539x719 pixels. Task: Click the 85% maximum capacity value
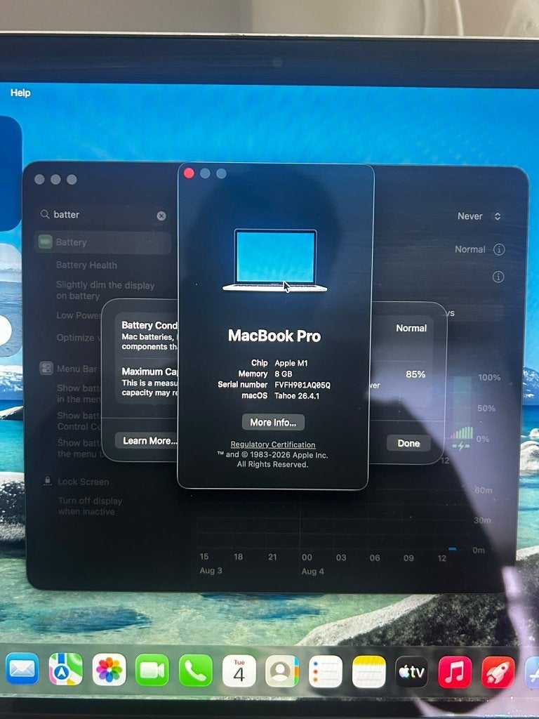click(415, 374)
